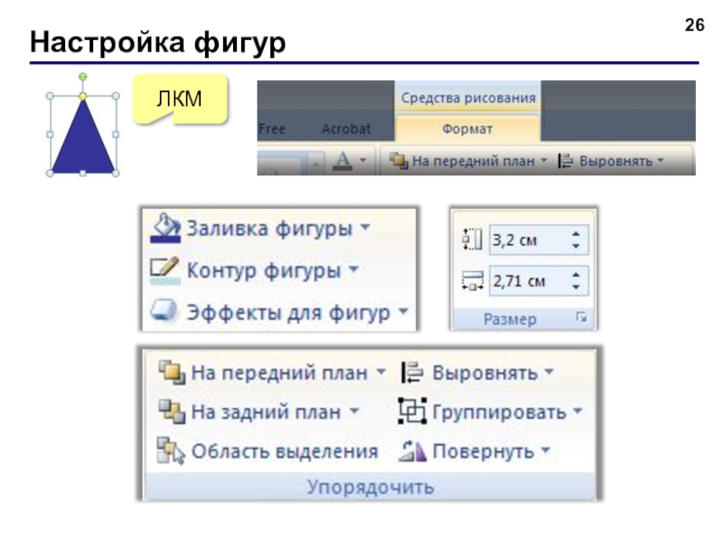The image size is (723, 542).
Task: Click the Выровнять icon in lower panel
Action: (412, 372)
